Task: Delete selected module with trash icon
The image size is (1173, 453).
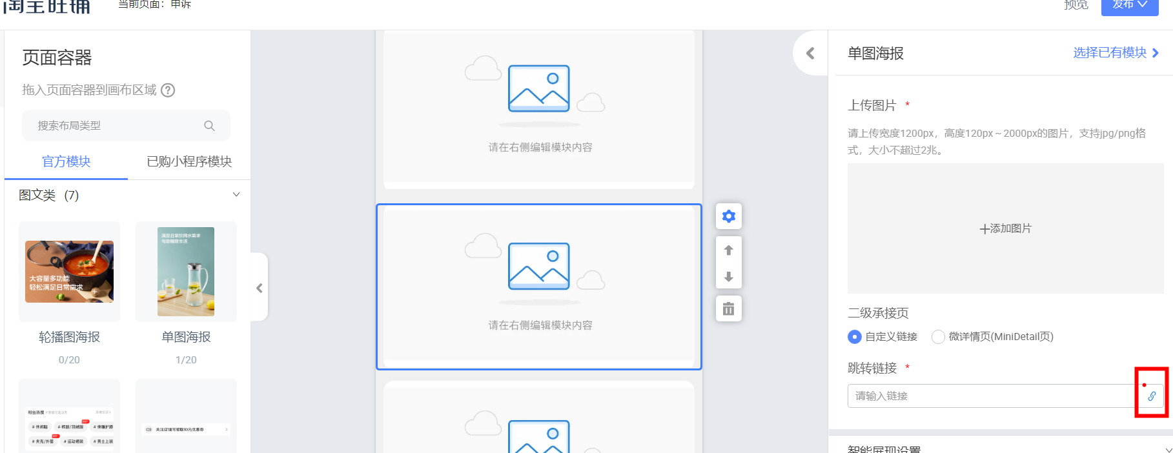Action: (728, 309)
